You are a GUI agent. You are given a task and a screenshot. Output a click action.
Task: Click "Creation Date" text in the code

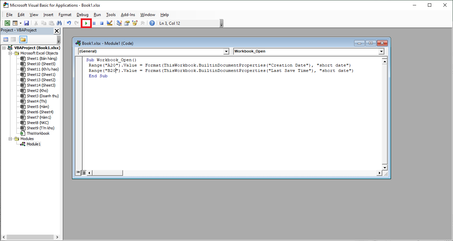coord(288,65)
